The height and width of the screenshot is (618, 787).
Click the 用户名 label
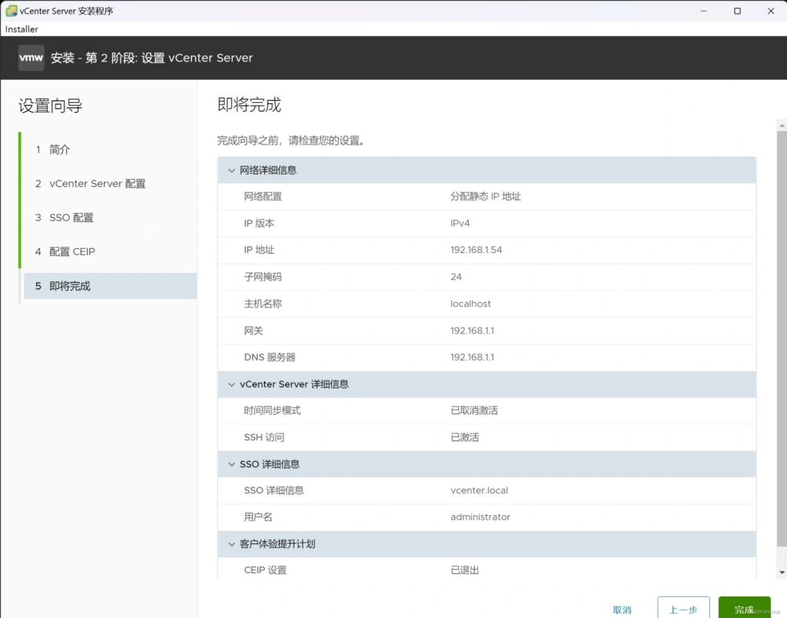[x=258, y=517]
